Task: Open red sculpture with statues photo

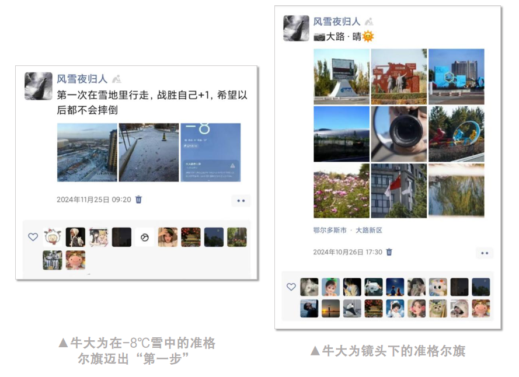Action: point(399,76)
